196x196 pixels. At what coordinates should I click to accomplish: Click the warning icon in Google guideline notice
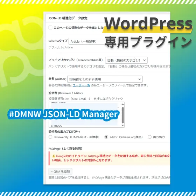[54, 156]
